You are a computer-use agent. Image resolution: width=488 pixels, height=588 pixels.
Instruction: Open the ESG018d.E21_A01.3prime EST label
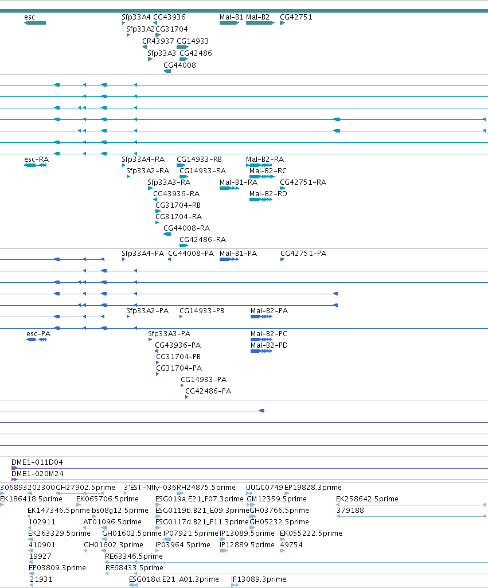click(174, 579)
